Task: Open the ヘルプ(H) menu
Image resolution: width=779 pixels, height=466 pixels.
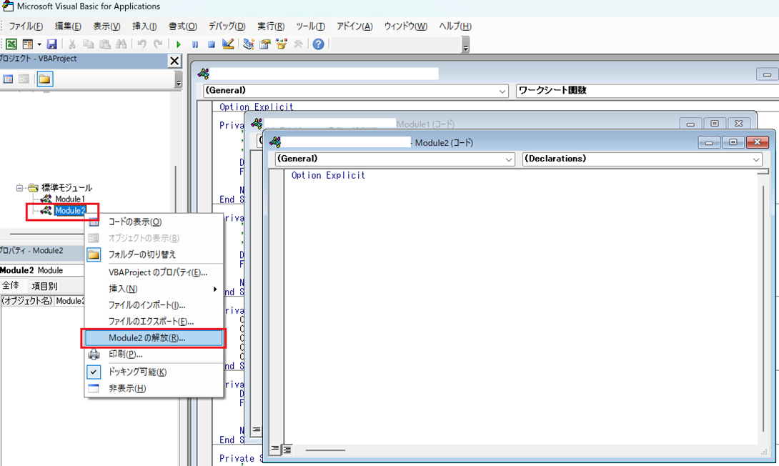Action: coord(455,26)
